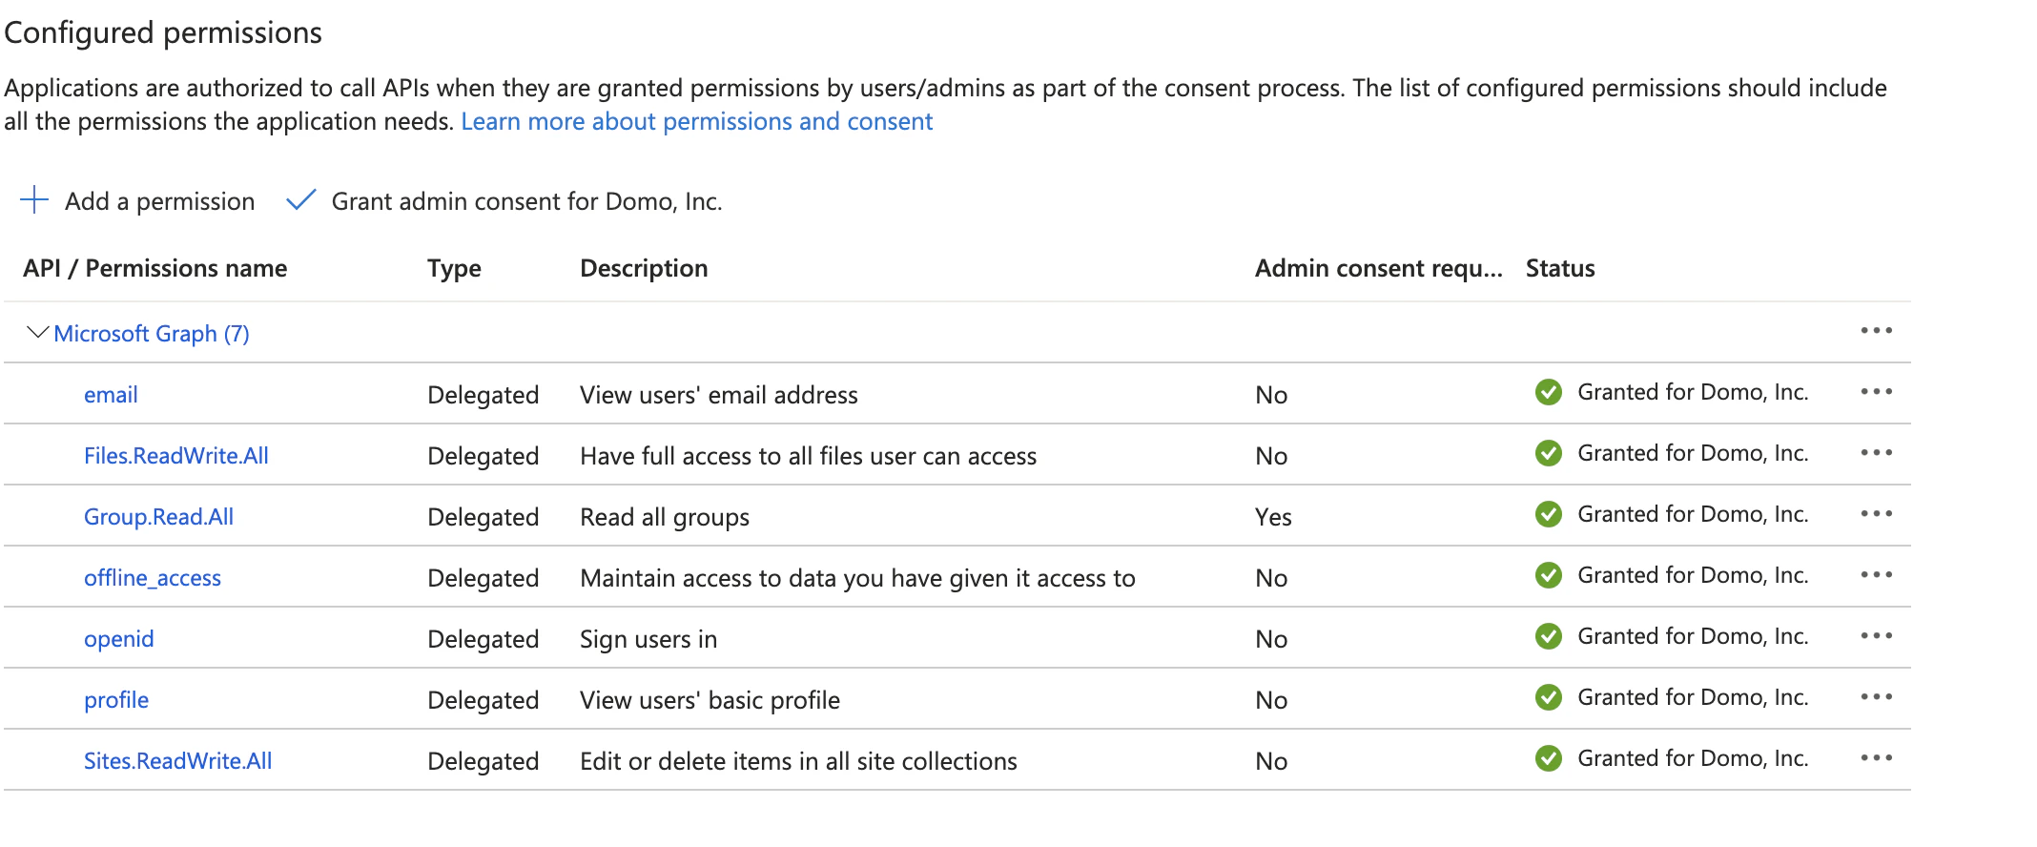2037x847 pixels.
Task: Open the ellipsis menu for offline_access
Action: point(1876,575)
